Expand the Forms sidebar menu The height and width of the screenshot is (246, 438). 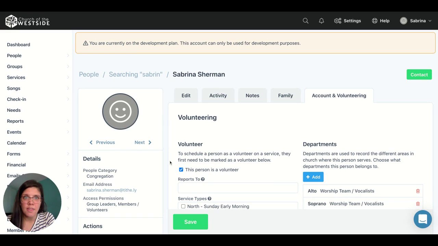pyautogui.click(x=68, y=154)
